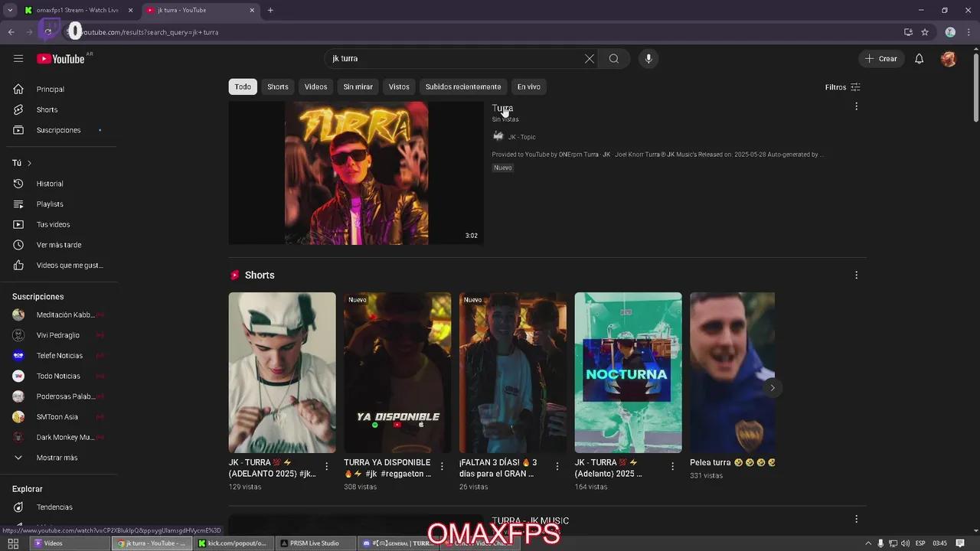The height and width of the screenshot is (551, 980).
Task: Open three-dot menu for Turra video
Action: 856,106
